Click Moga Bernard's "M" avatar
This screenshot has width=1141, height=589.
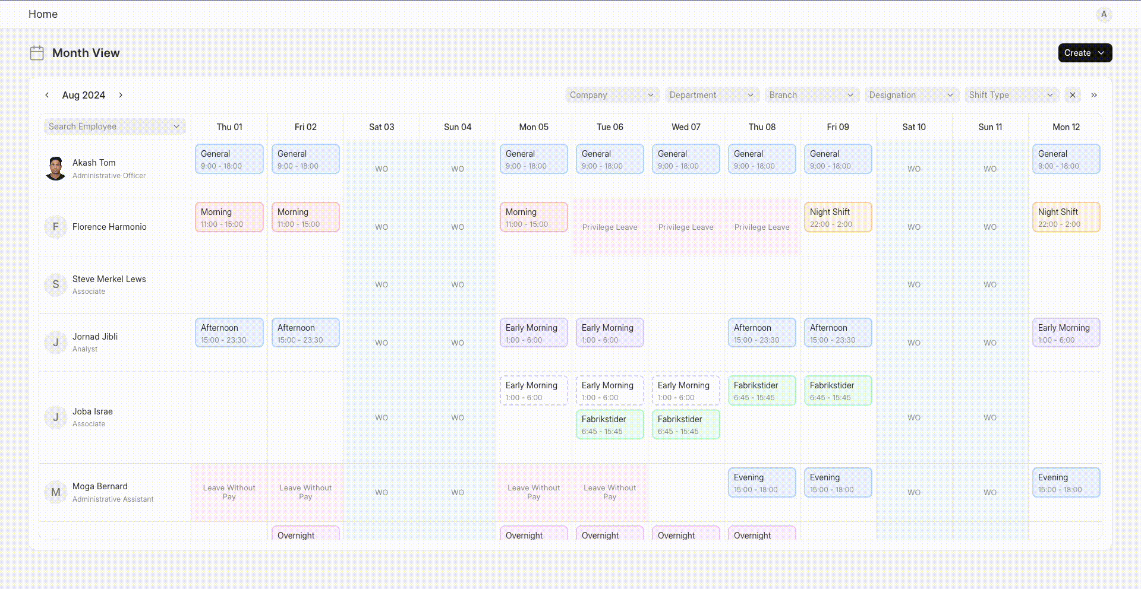[x=56, y=492]
